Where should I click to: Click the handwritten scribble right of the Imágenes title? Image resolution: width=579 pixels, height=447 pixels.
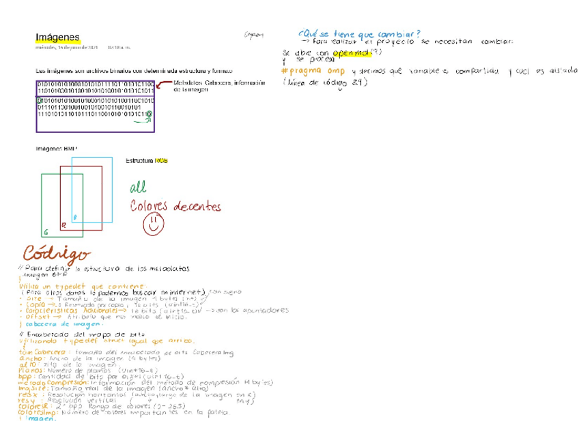pos(254,35)
